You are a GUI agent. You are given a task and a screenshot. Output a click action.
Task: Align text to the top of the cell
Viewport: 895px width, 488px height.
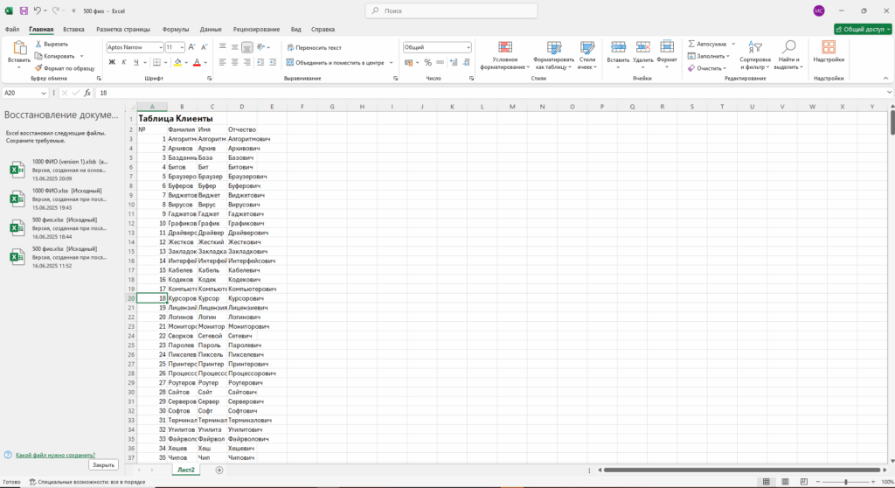point(223,47)
